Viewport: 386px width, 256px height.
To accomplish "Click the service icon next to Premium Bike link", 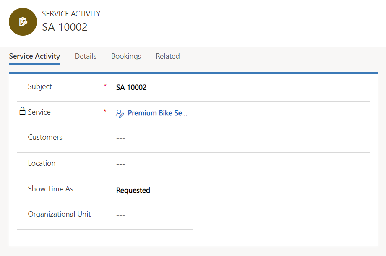I will pyautogui.click(x=119, y=113).
